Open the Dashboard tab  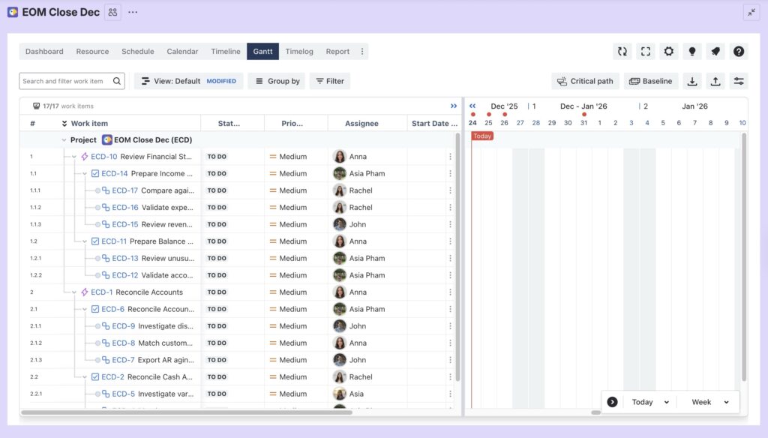43,51
